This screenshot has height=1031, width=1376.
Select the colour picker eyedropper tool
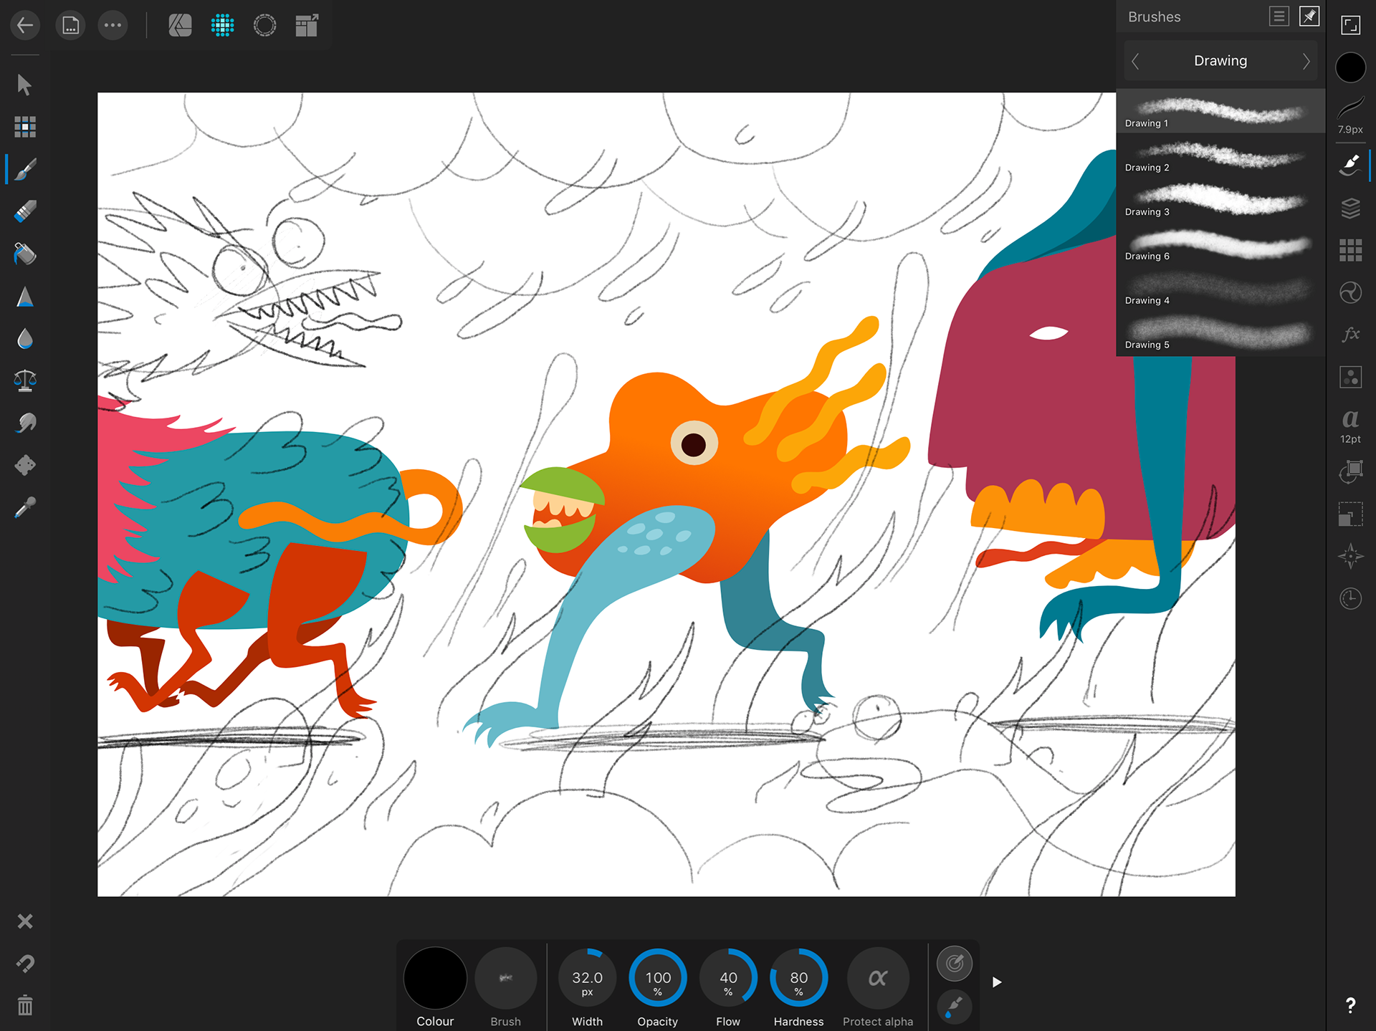point(24,508)
